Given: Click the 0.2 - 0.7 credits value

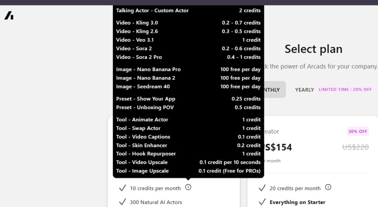Looking at the screenshot, I should (x=241, y=23).
